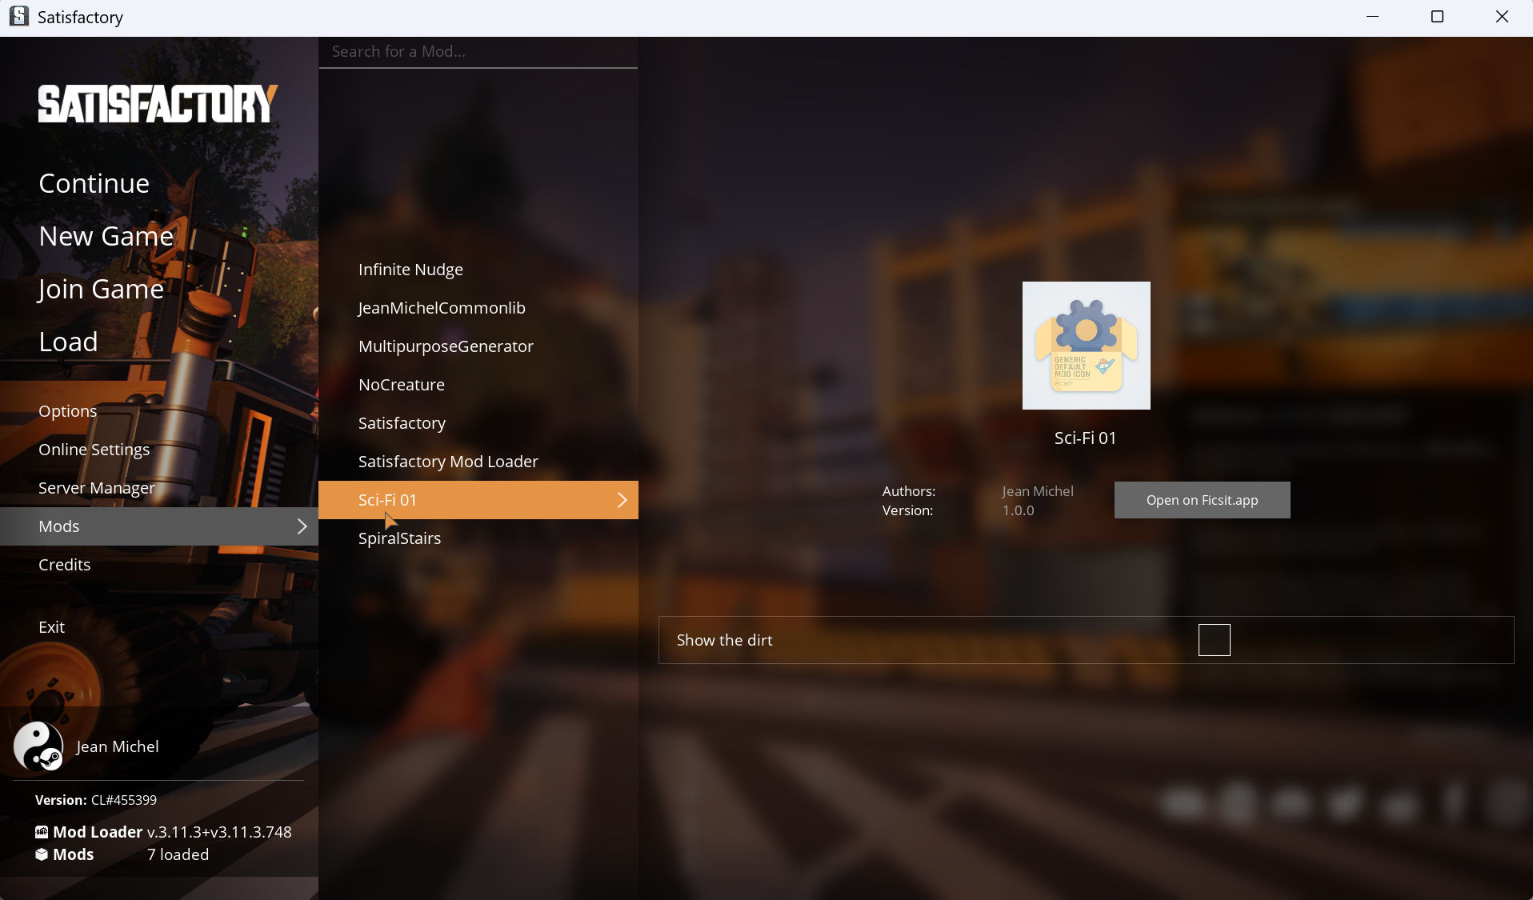Select the Satisfactory entry in mod list

coord(402,423)
